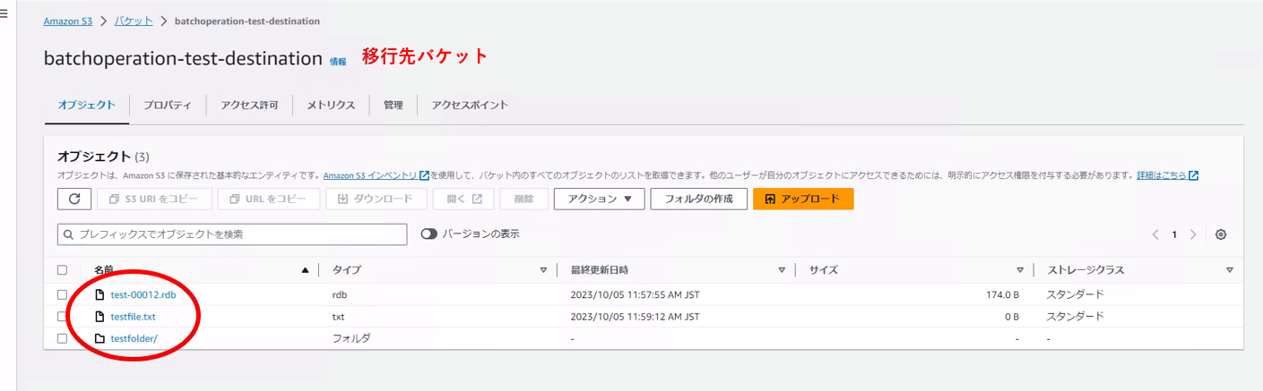Tick the select-all checkbox in table header
The width and height of the screenshot is (1263, 391).
62,270
